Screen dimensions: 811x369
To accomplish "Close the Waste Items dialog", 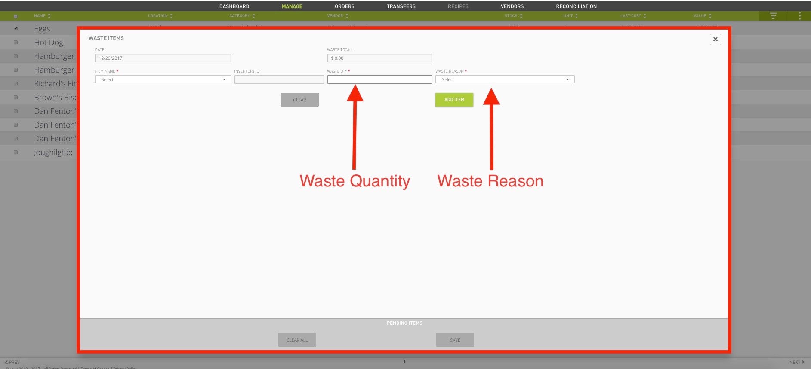I will click(x=715, y=39).
